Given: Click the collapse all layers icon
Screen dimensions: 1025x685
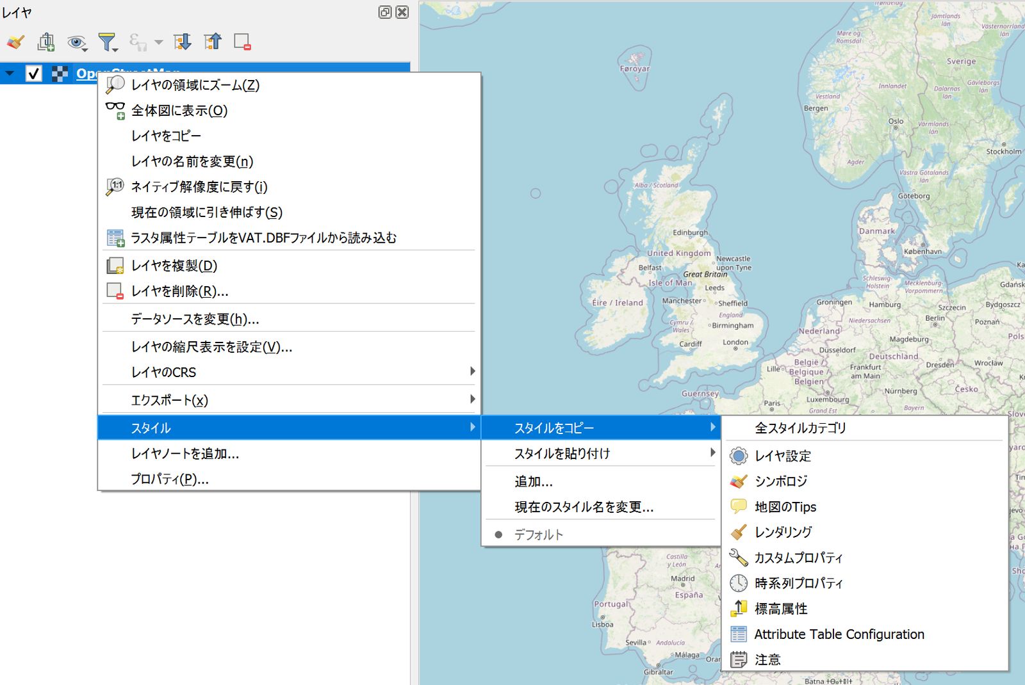Looking at the screenshot, I should click(x=213, y=42).
